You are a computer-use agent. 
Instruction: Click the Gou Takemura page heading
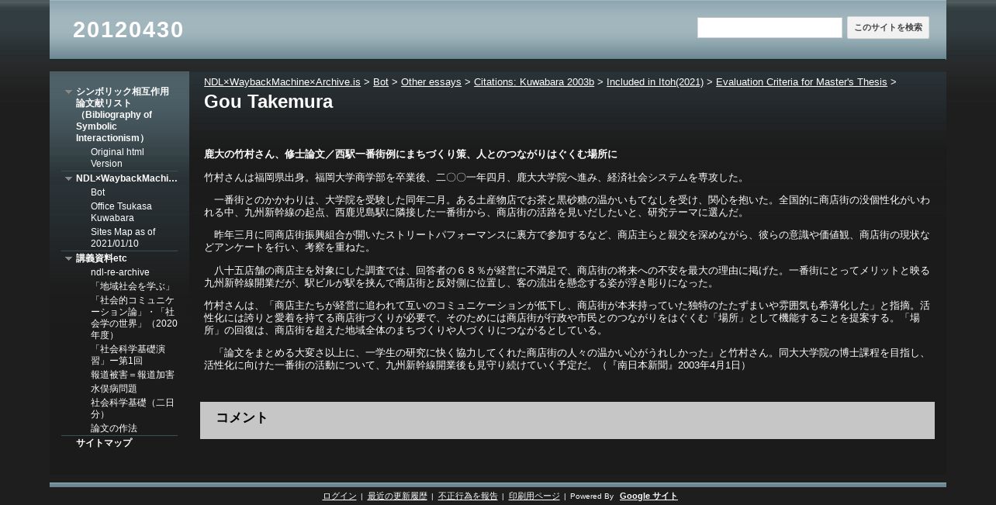pos(268,102)
